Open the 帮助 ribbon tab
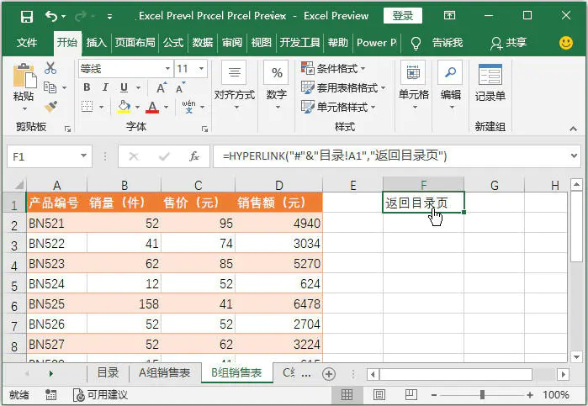This screenshot has width=588, height=406. click(338, 43)
